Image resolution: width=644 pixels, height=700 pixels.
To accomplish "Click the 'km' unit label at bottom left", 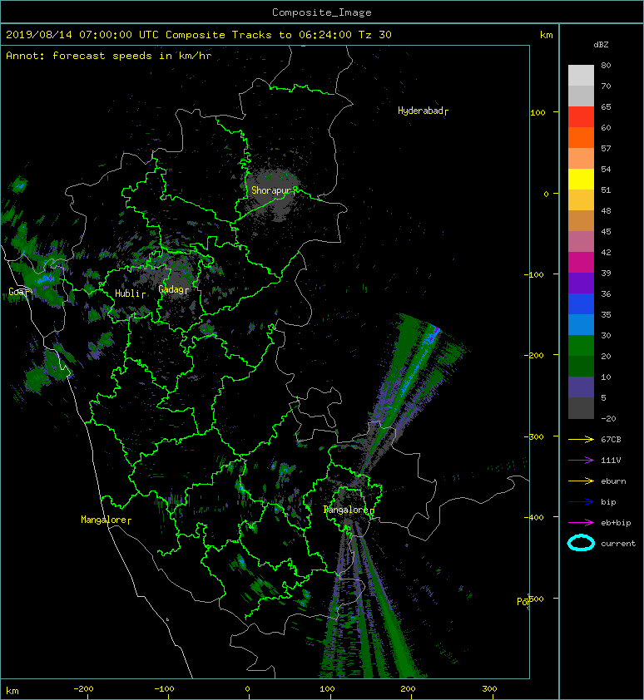I will coord(12,691).
